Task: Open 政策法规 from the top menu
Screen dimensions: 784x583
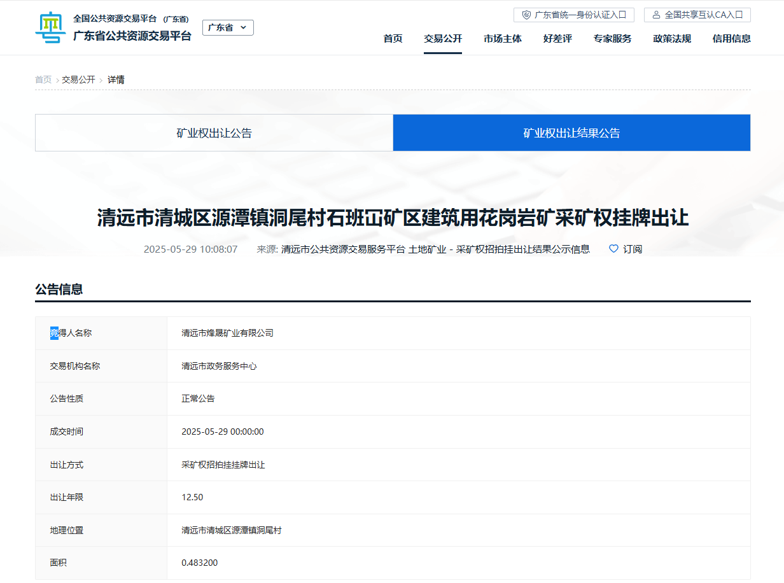Action: (672, 39)
